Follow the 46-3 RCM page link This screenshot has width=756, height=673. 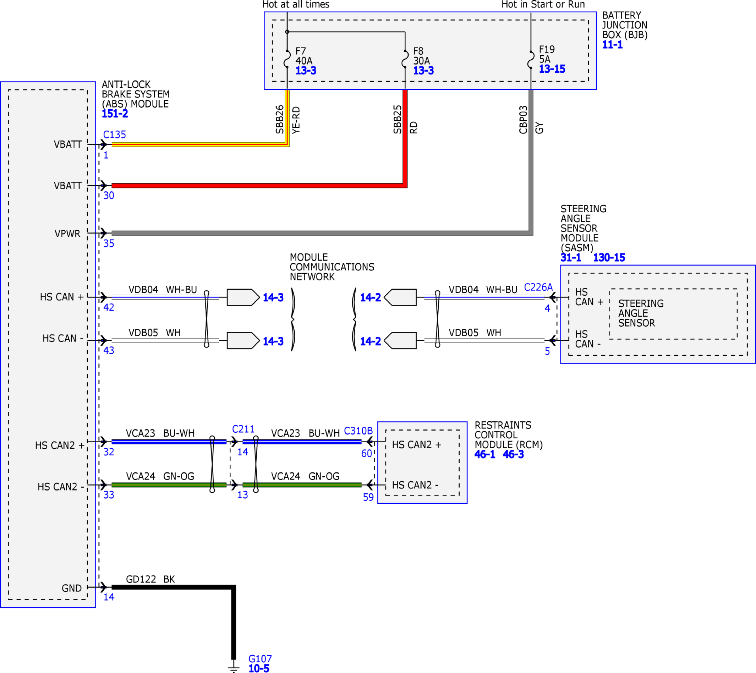513,454
